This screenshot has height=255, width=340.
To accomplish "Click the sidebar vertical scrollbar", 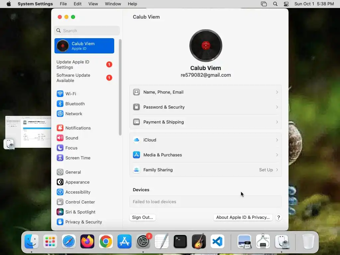I will pos(120,87).
